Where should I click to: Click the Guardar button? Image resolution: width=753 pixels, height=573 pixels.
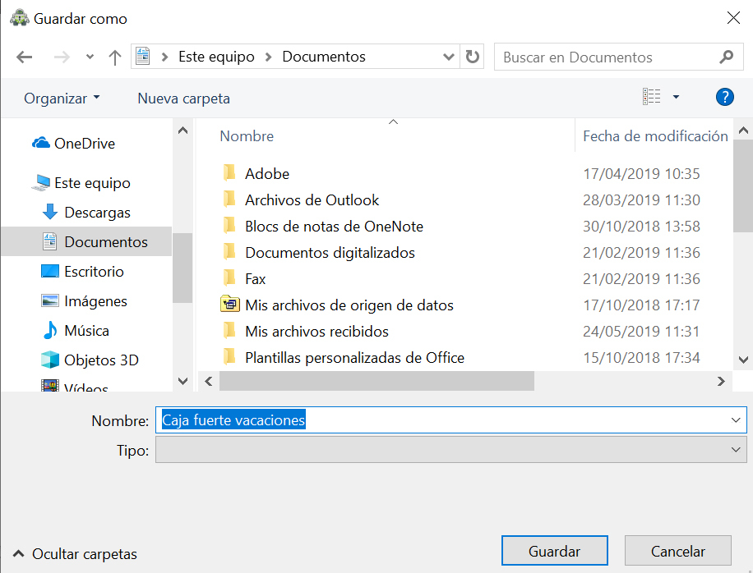pyautogui.click(x=554, y=552)
